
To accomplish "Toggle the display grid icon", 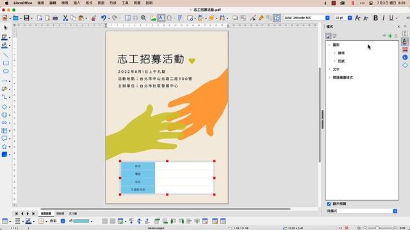I will pyautogui.click(x=127, y=18).
